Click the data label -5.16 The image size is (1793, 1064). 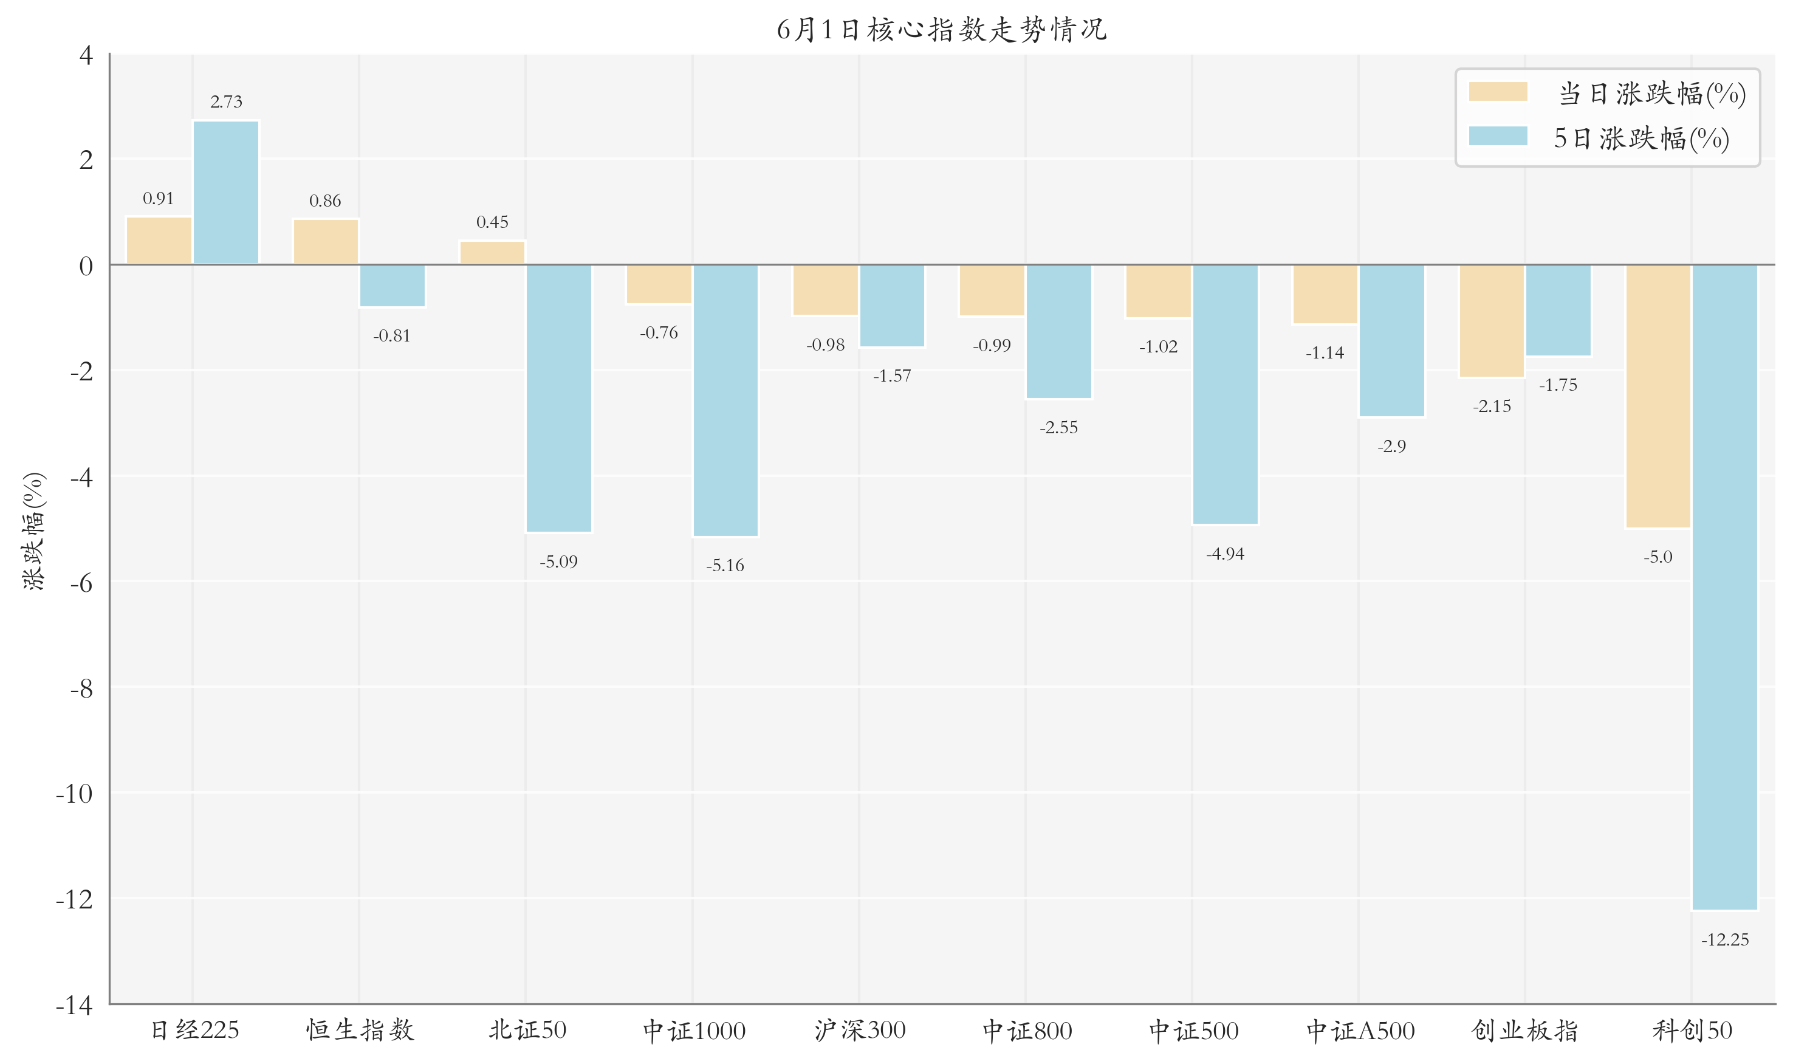coord(725,565)
